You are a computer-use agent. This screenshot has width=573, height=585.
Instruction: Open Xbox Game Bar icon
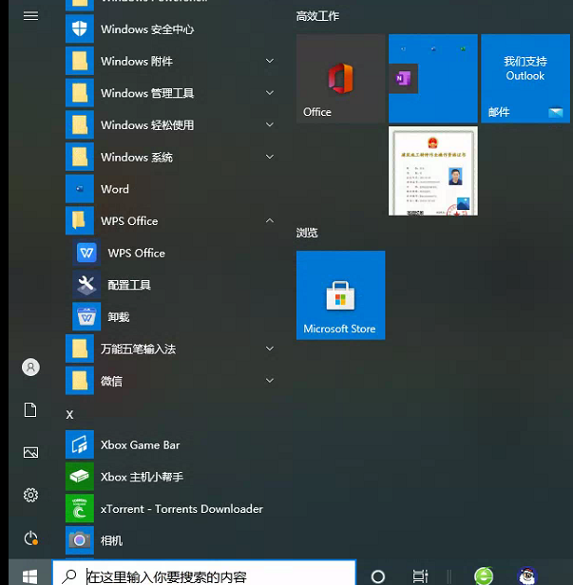coord(80,444)
